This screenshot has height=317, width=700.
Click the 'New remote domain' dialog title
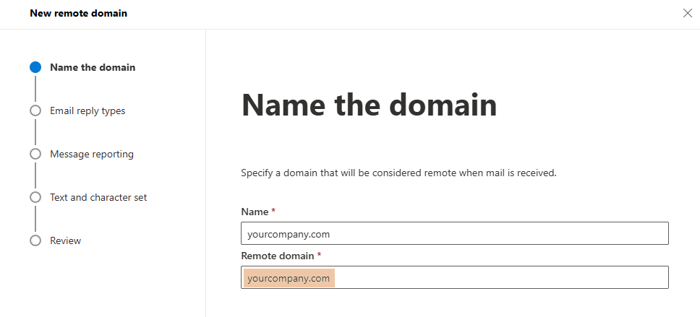click(78, 13)
